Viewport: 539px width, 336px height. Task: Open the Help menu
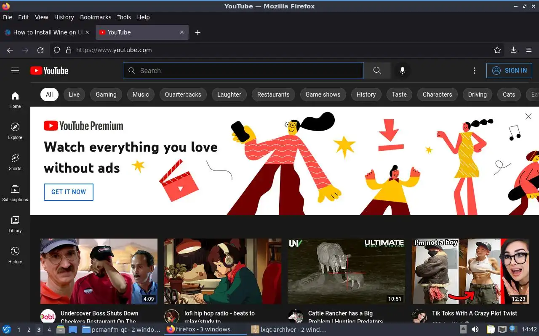pos(143,17)
